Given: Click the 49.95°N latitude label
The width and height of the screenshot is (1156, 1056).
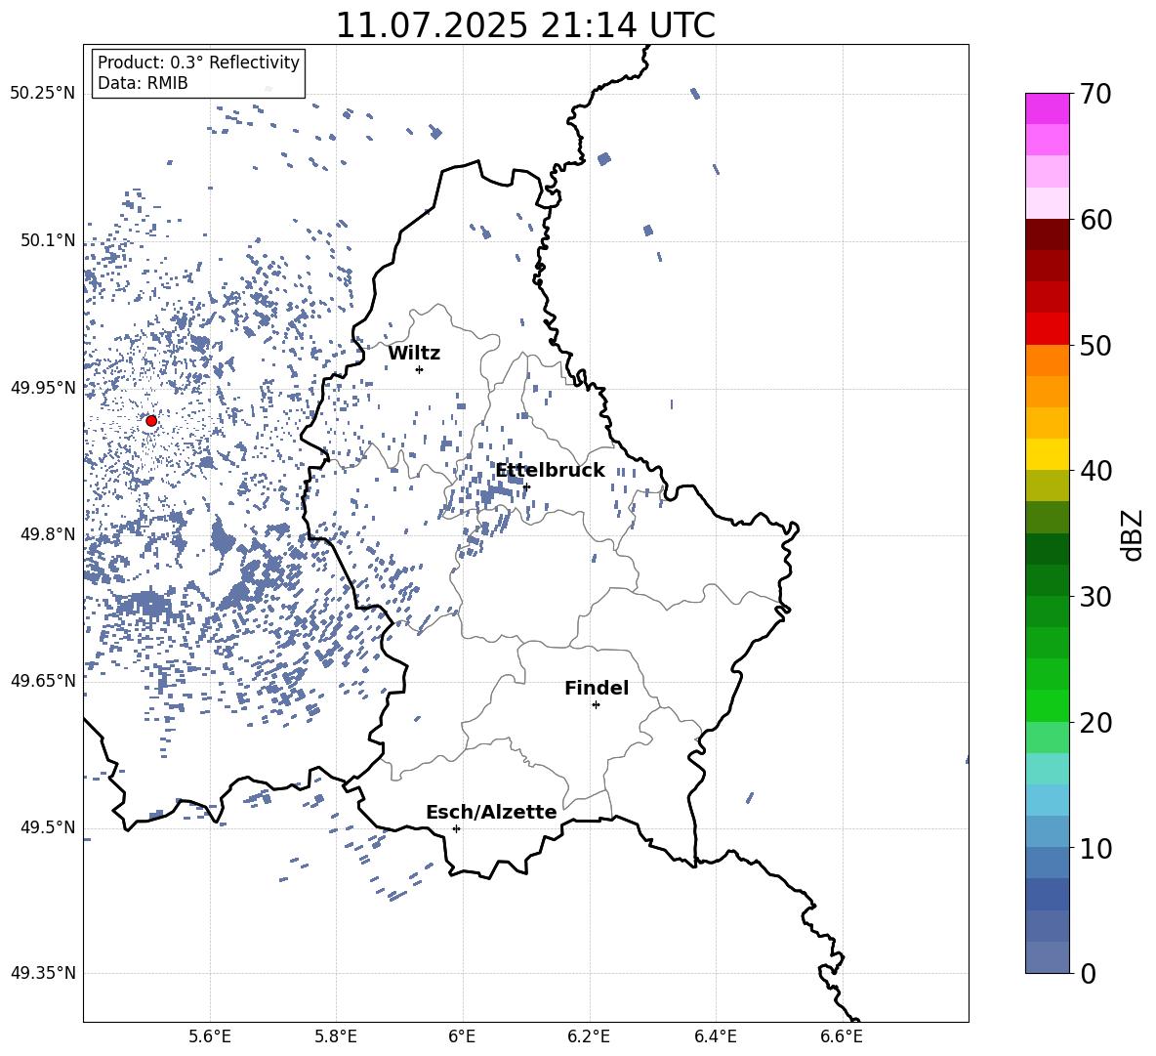Looking at the screenshot, I should [x=43, y=388].
